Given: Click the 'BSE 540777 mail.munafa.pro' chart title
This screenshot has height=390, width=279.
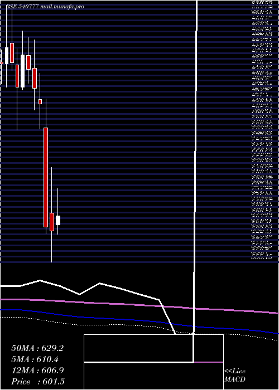Looking at the screenshot, I should click(x=45, y=7).
